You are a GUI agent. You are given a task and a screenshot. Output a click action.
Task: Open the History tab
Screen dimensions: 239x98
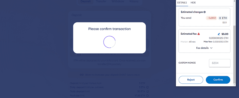pos(134,2)
